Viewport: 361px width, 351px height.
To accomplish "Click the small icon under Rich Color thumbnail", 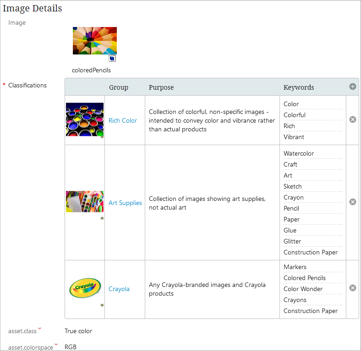I will [102, 136].
